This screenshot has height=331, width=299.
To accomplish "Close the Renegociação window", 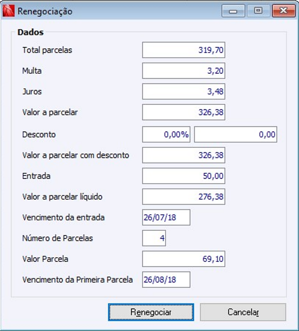I will (x=284, y=11).
